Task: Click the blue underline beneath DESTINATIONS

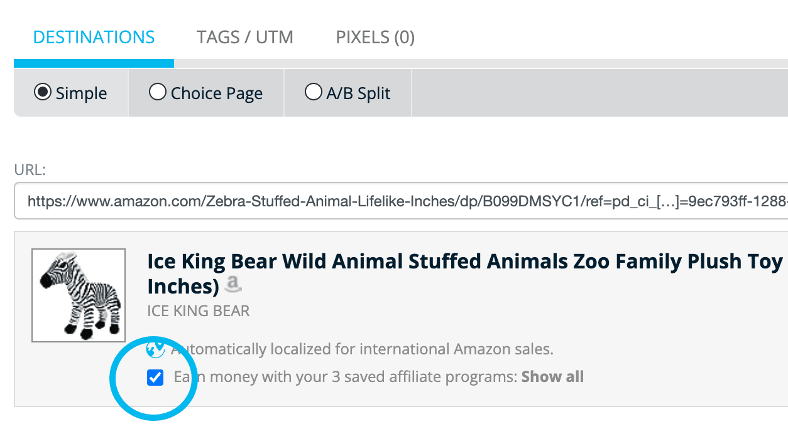Action: (94, 63)
